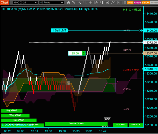Open the bar type chart style icon
Image resolution: width=158 pixels, height=134 pixels.
[68, 3]
